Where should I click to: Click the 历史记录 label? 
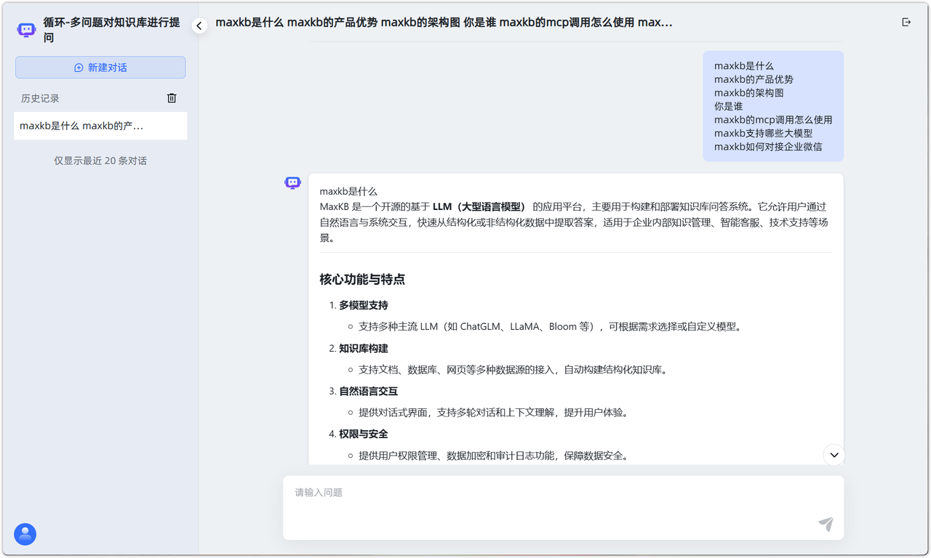tap(40, 99)
